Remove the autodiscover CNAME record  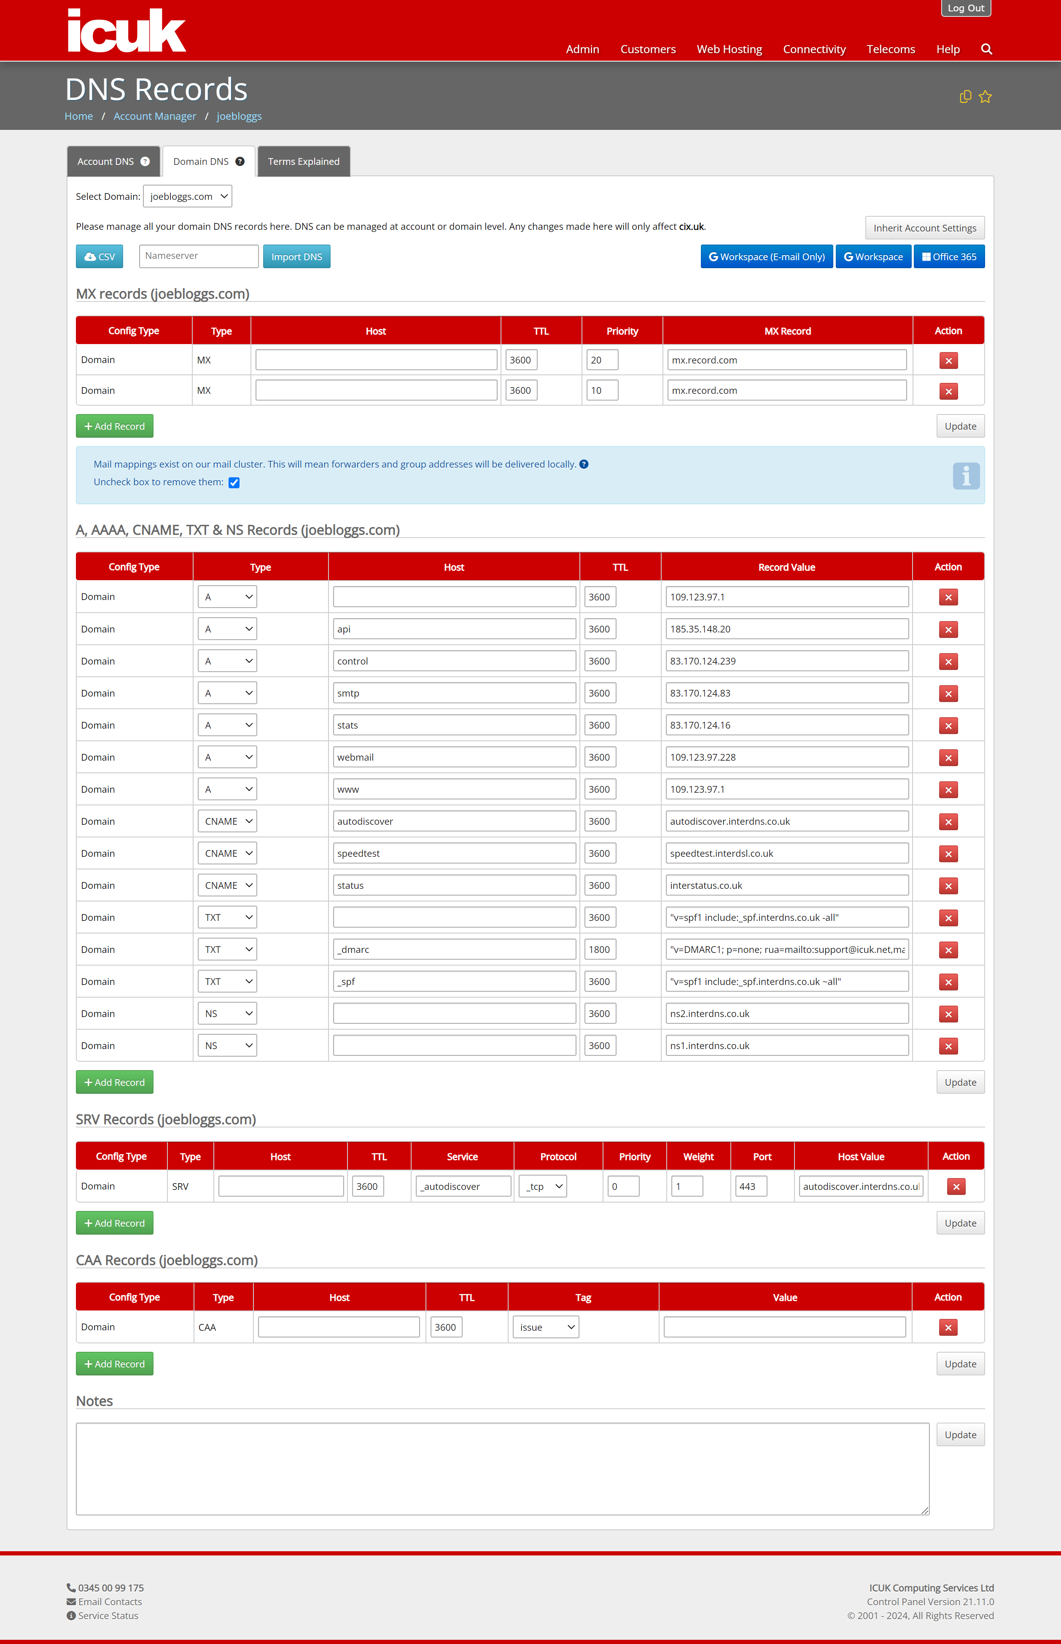[948, 822]
